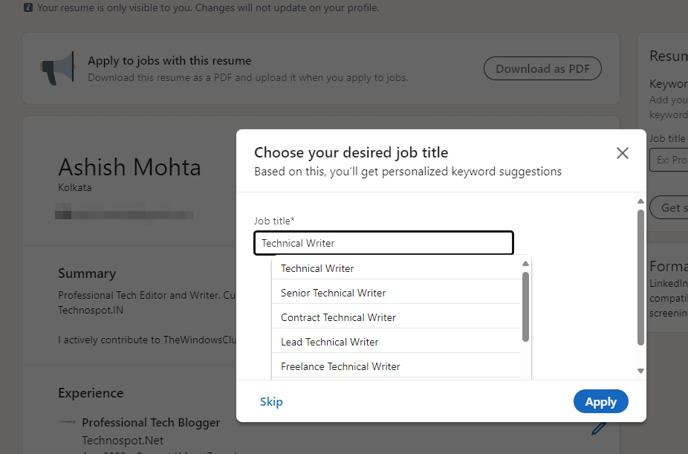Select Technical Writer from the suggestions
Viewport: 688px width, 454px height.
pos(318,268)
